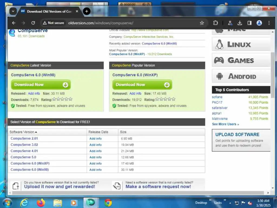
Task: Open CompuServe 6.0 (Win98) table row link
Action: (29, 170)
